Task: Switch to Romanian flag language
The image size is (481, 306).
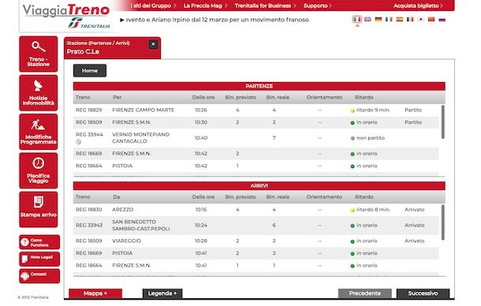Action: coord(410,19)
